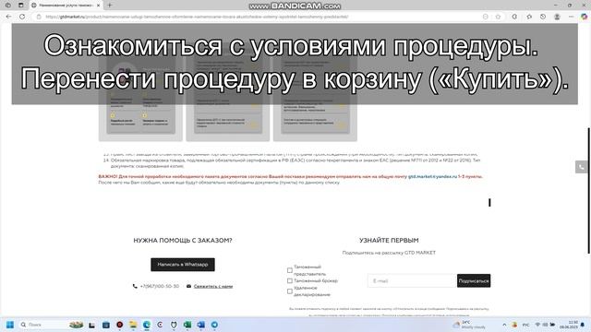Screen dimensions: 591x332
Task: Click the page vertical scrollbar thumb
Action: point(589,191)
